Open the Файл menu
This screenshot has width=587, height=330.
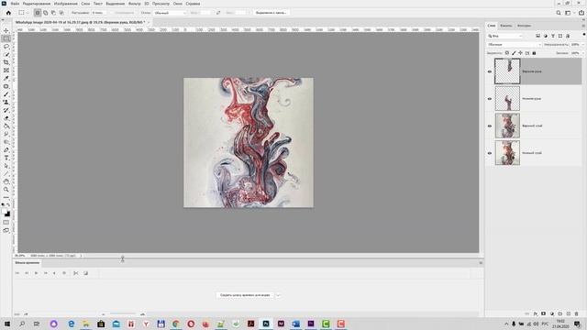tap(15, 4)
